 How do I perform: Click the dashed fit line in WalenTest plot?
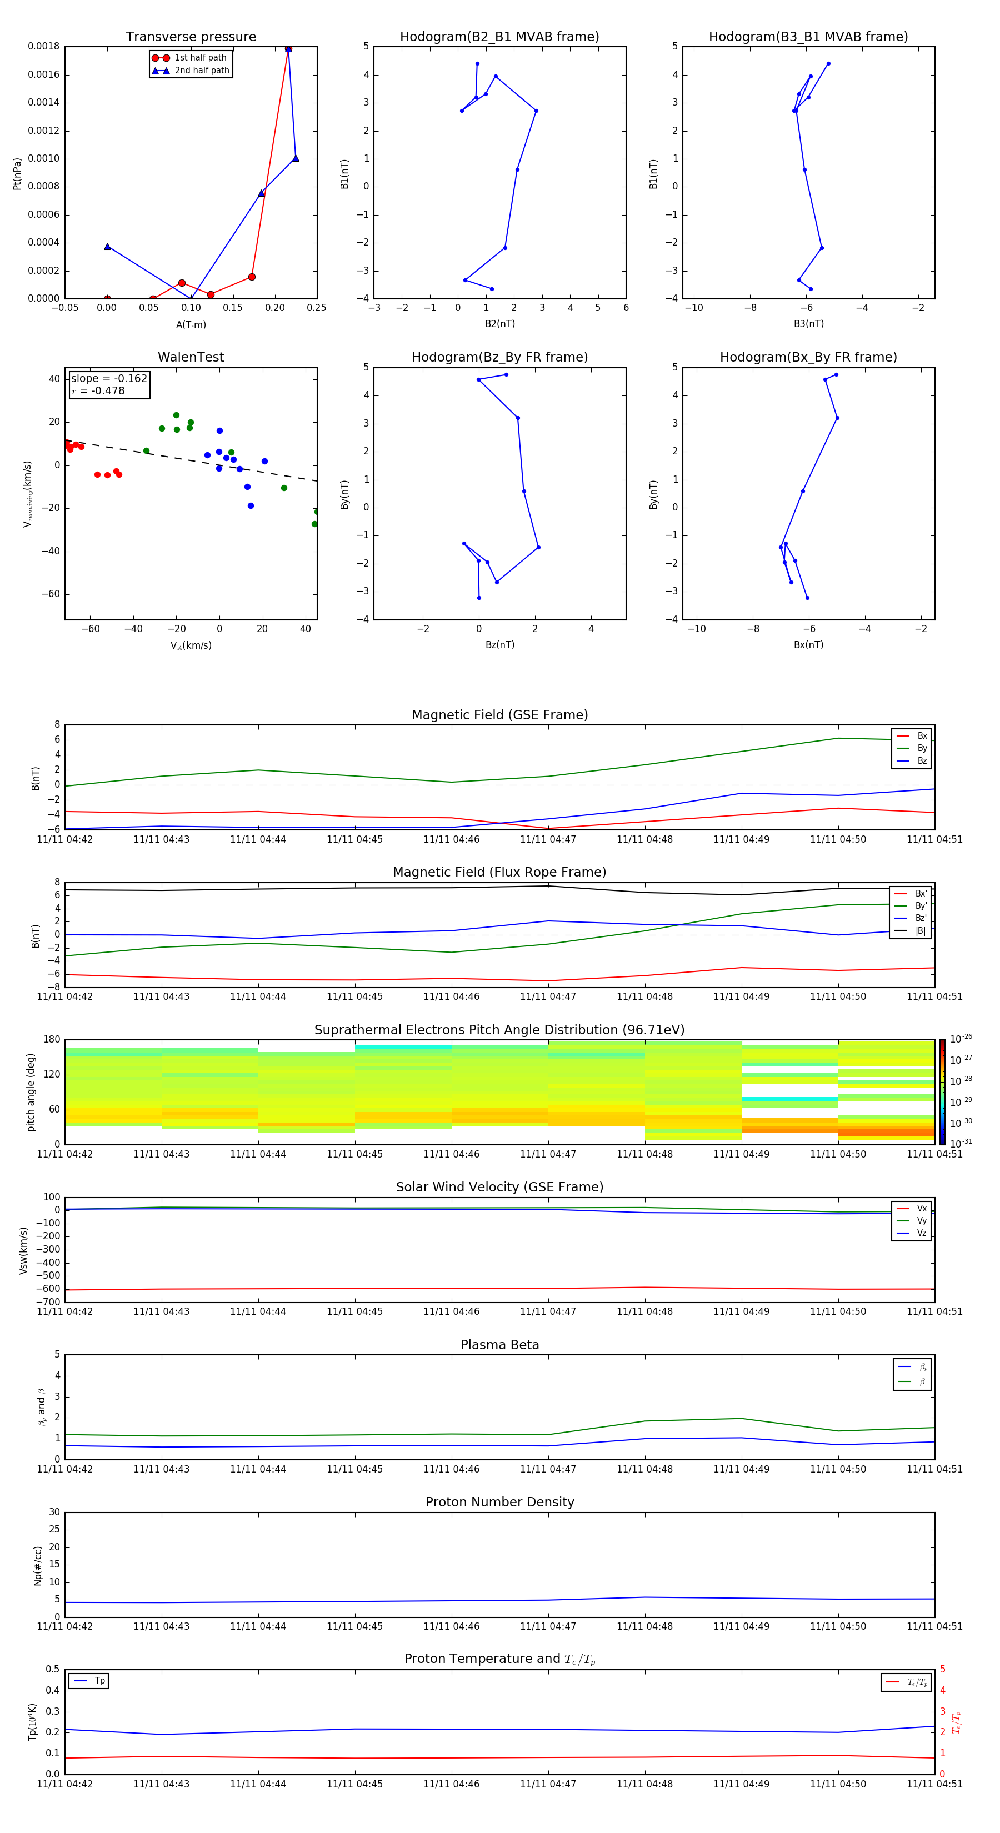click(191, 460)
